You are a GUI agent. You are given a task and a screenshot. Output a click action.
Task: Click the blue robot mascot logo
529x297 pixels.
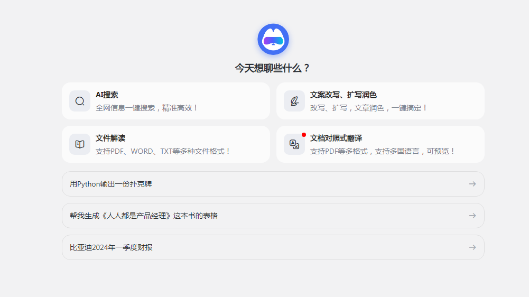(x=273, y=39)
